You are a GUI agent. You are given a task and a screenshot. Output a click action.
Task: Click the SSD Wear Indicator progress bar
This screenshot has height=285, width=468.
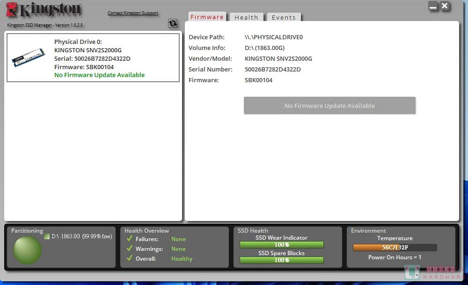(281, 245)
